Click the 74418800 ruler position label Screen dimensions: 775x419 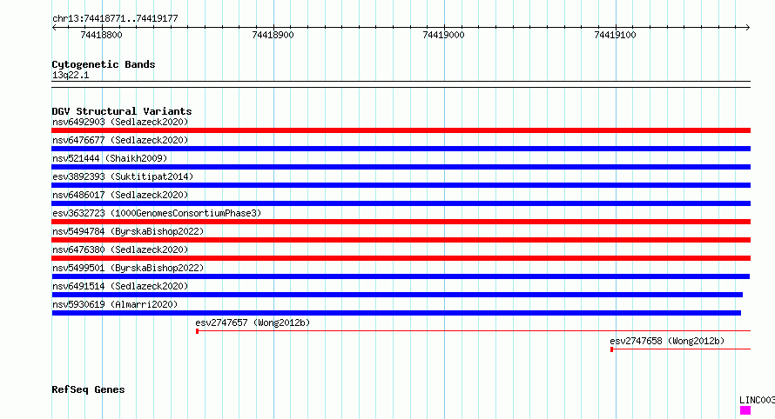pos(101,35)
